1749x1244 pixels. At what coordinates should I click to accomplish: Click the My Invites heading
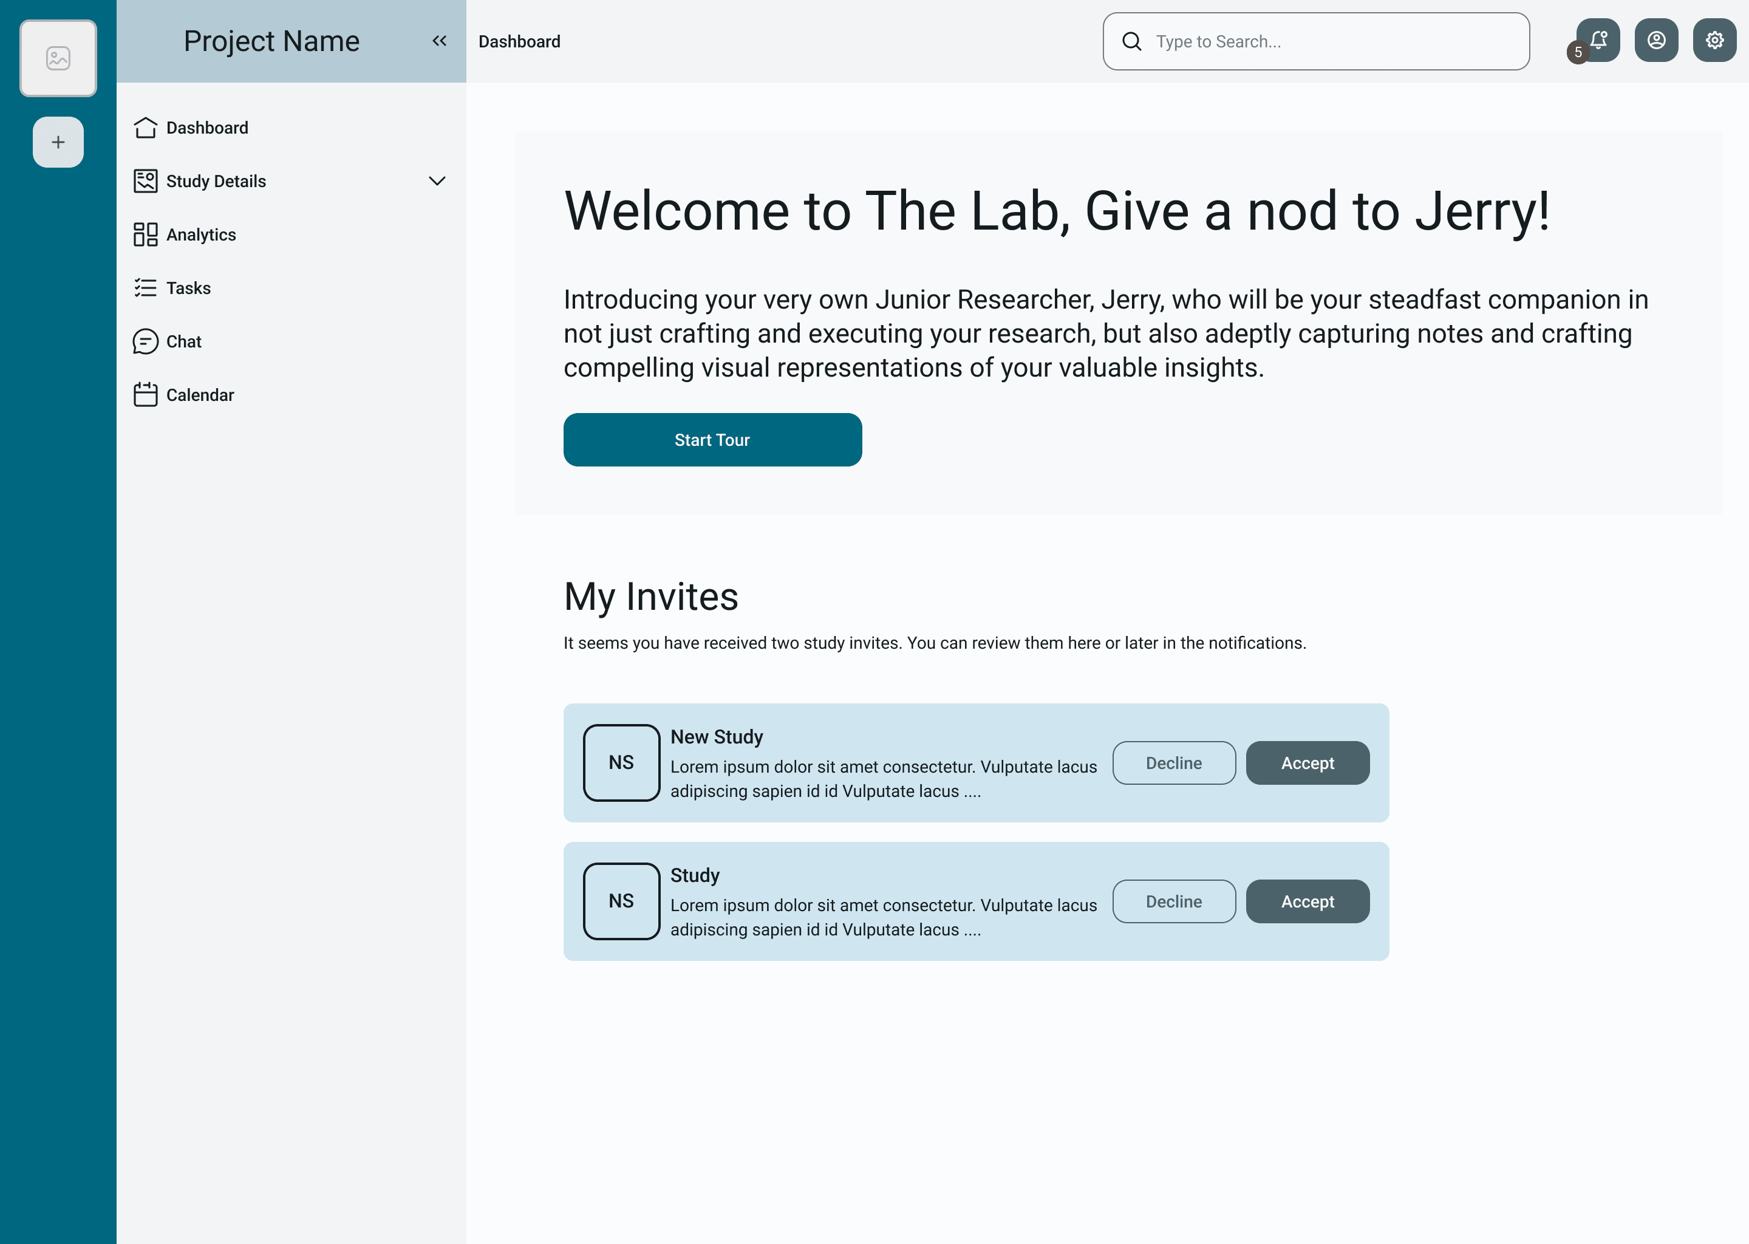click(x=651, y=596)
